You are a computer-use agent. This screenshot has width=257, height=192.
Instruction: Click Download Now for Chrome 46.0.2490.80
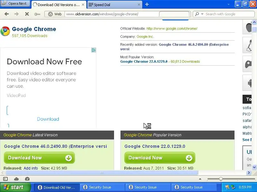coord(39,158)
